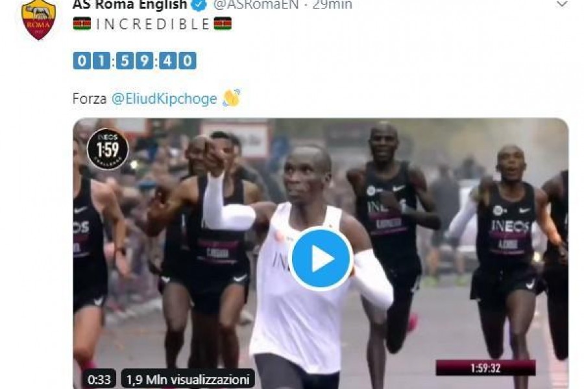Image resolution: width=584 pixels, height=389 pixels.
Task: Click the 1,9 Mln visualizzazioni counter
Action: pos(188,379)
